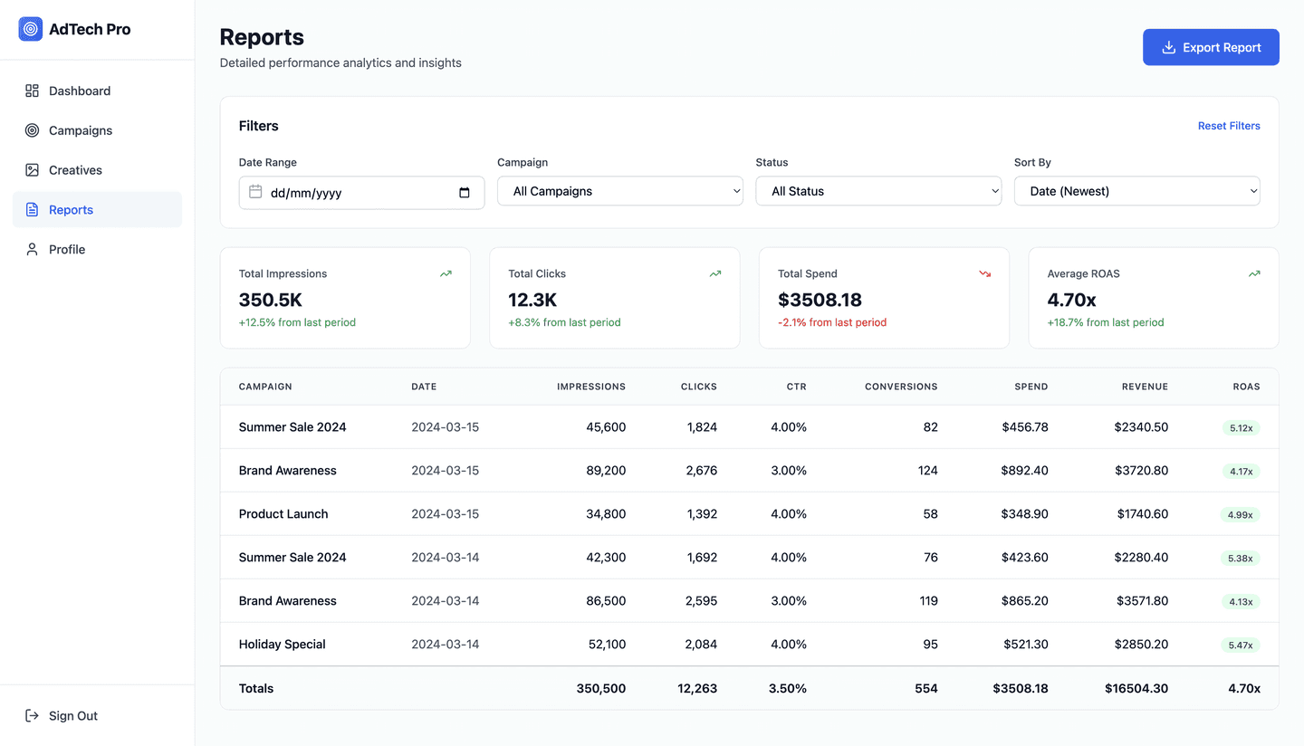1304x746 pixels.
Task: Click the Dashboard grid icon in sidebar
Action: [x=32, y=91]
